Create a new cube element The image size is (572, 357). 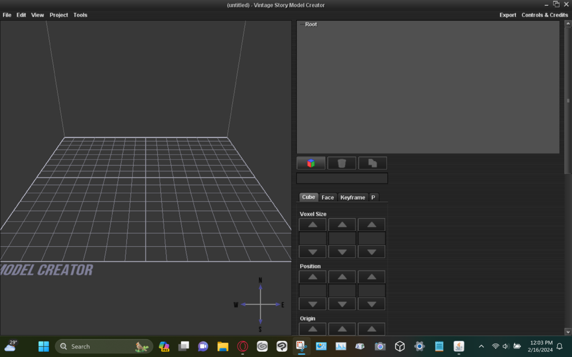point(311,163)
